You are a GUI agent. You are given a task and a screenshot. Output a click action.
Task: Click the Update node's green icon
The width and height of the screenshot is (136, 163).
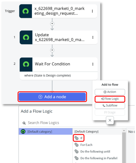26,37
